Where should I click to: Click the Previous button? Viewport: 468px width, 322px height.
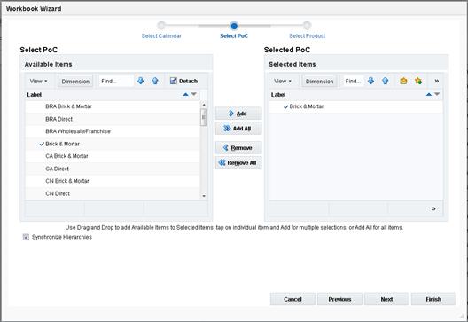pyautogui.click(x=339, y=299)
